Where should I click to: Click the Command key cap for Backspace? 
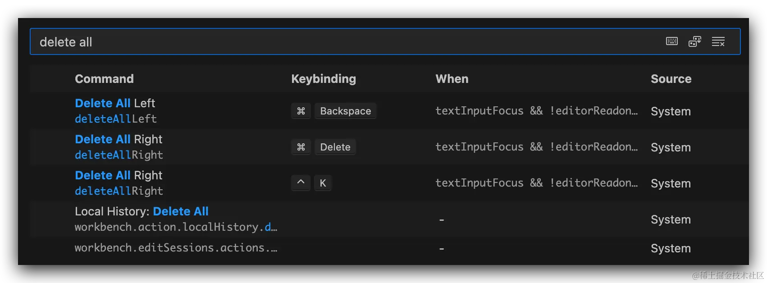[x=301, y=111]
